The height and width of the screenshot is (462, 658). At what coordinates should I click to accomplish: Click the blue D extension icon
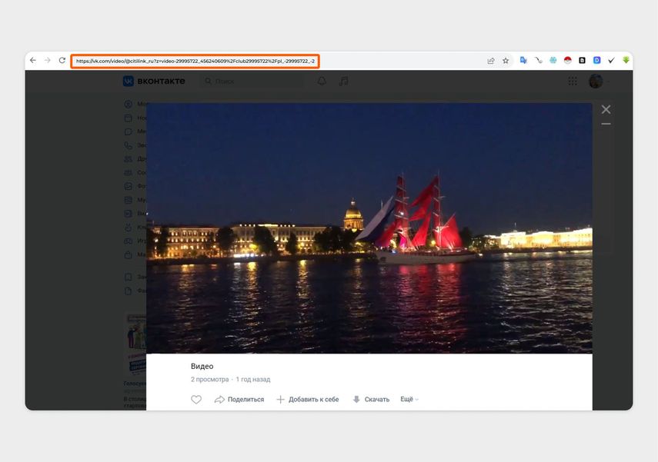pyautogui.click(x=596, y=61)
